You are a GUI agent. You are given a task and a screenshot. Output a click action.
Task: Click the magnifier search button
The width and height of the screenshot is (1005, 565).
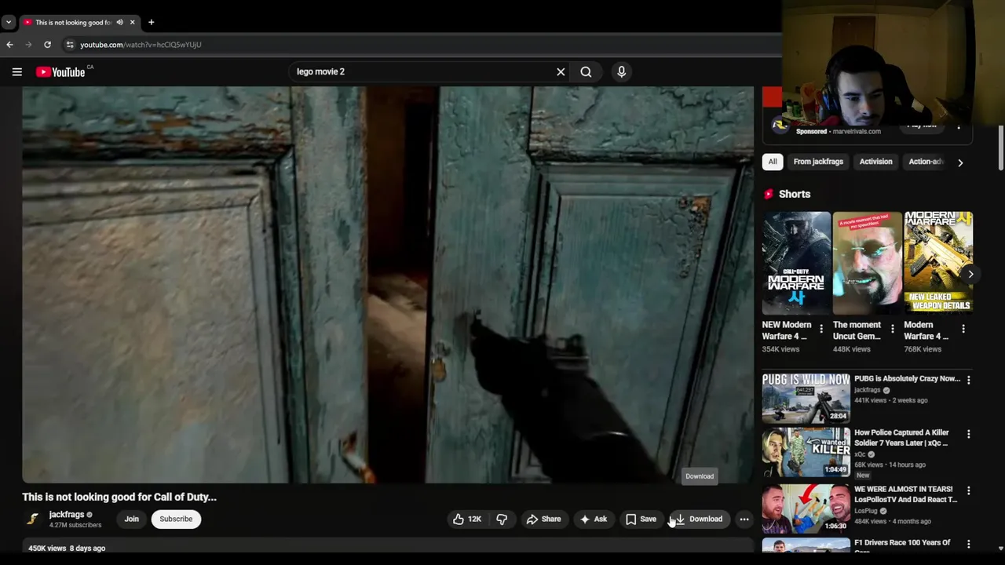[x=586, y=71]
